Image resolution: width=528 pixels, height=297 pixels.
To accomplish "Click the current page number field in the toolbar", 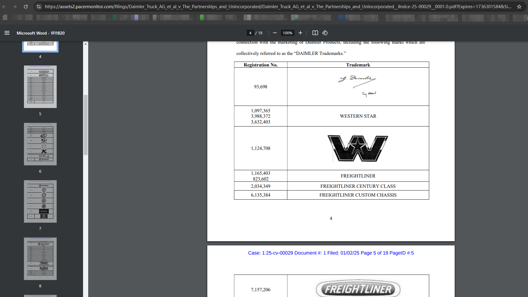I will 250,33.
